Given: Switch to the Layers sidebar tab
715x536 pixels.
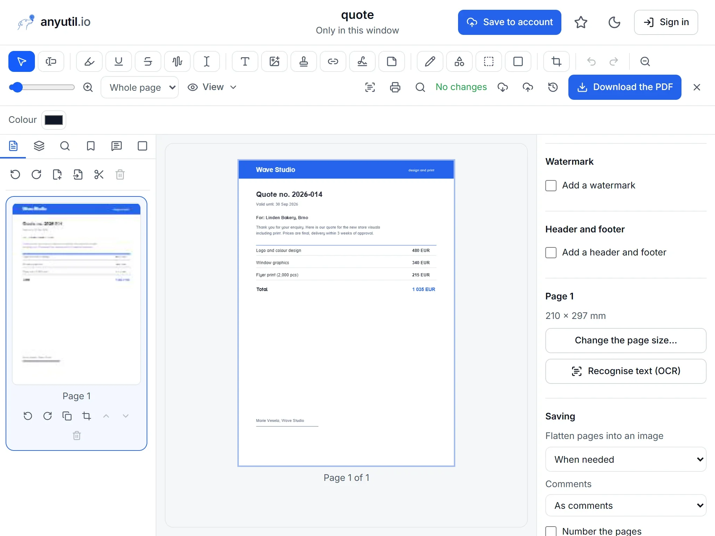Looking at the screenshot, I should click(x=39, y=146).
